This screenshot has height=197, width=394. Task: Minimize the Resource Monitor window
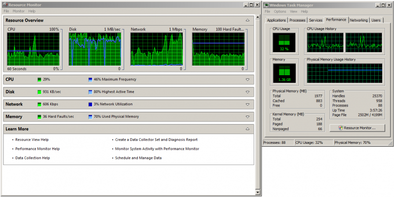245,5
